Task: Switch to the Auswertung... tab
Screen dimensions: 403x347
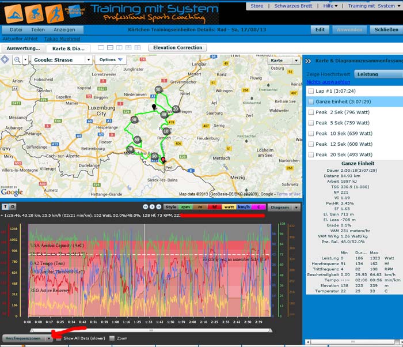Action: [x=24, y=48]
